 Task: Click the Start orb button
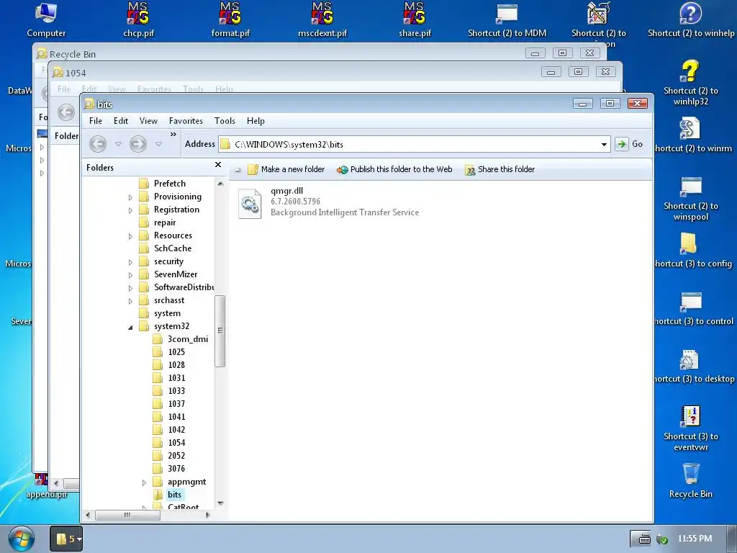click(x=21, y=539)
